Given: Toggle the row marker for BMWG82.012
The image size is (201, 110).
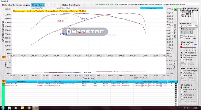Looking at the screenshot, I should point(3,84).
